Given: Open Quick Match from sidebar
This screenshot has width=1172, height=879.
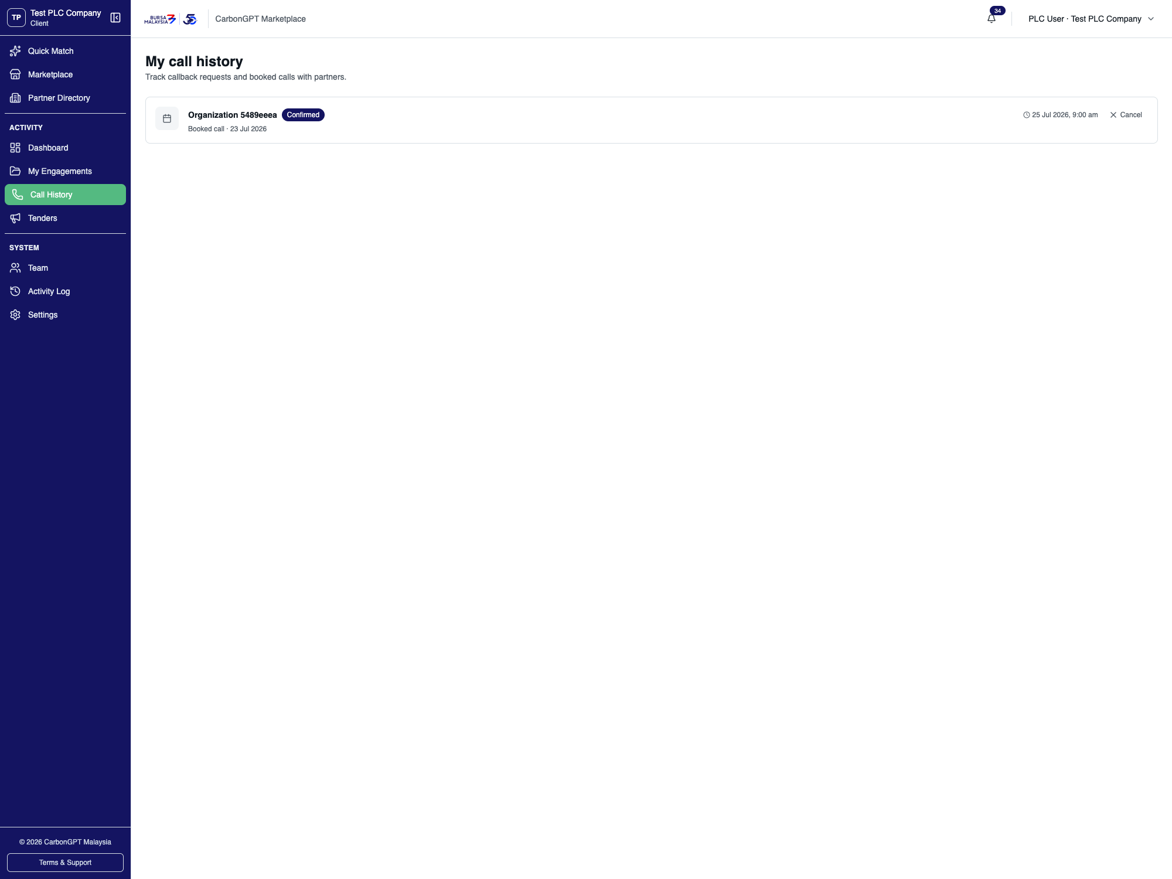Looking at the screenshot, I should tap(65, 51).
